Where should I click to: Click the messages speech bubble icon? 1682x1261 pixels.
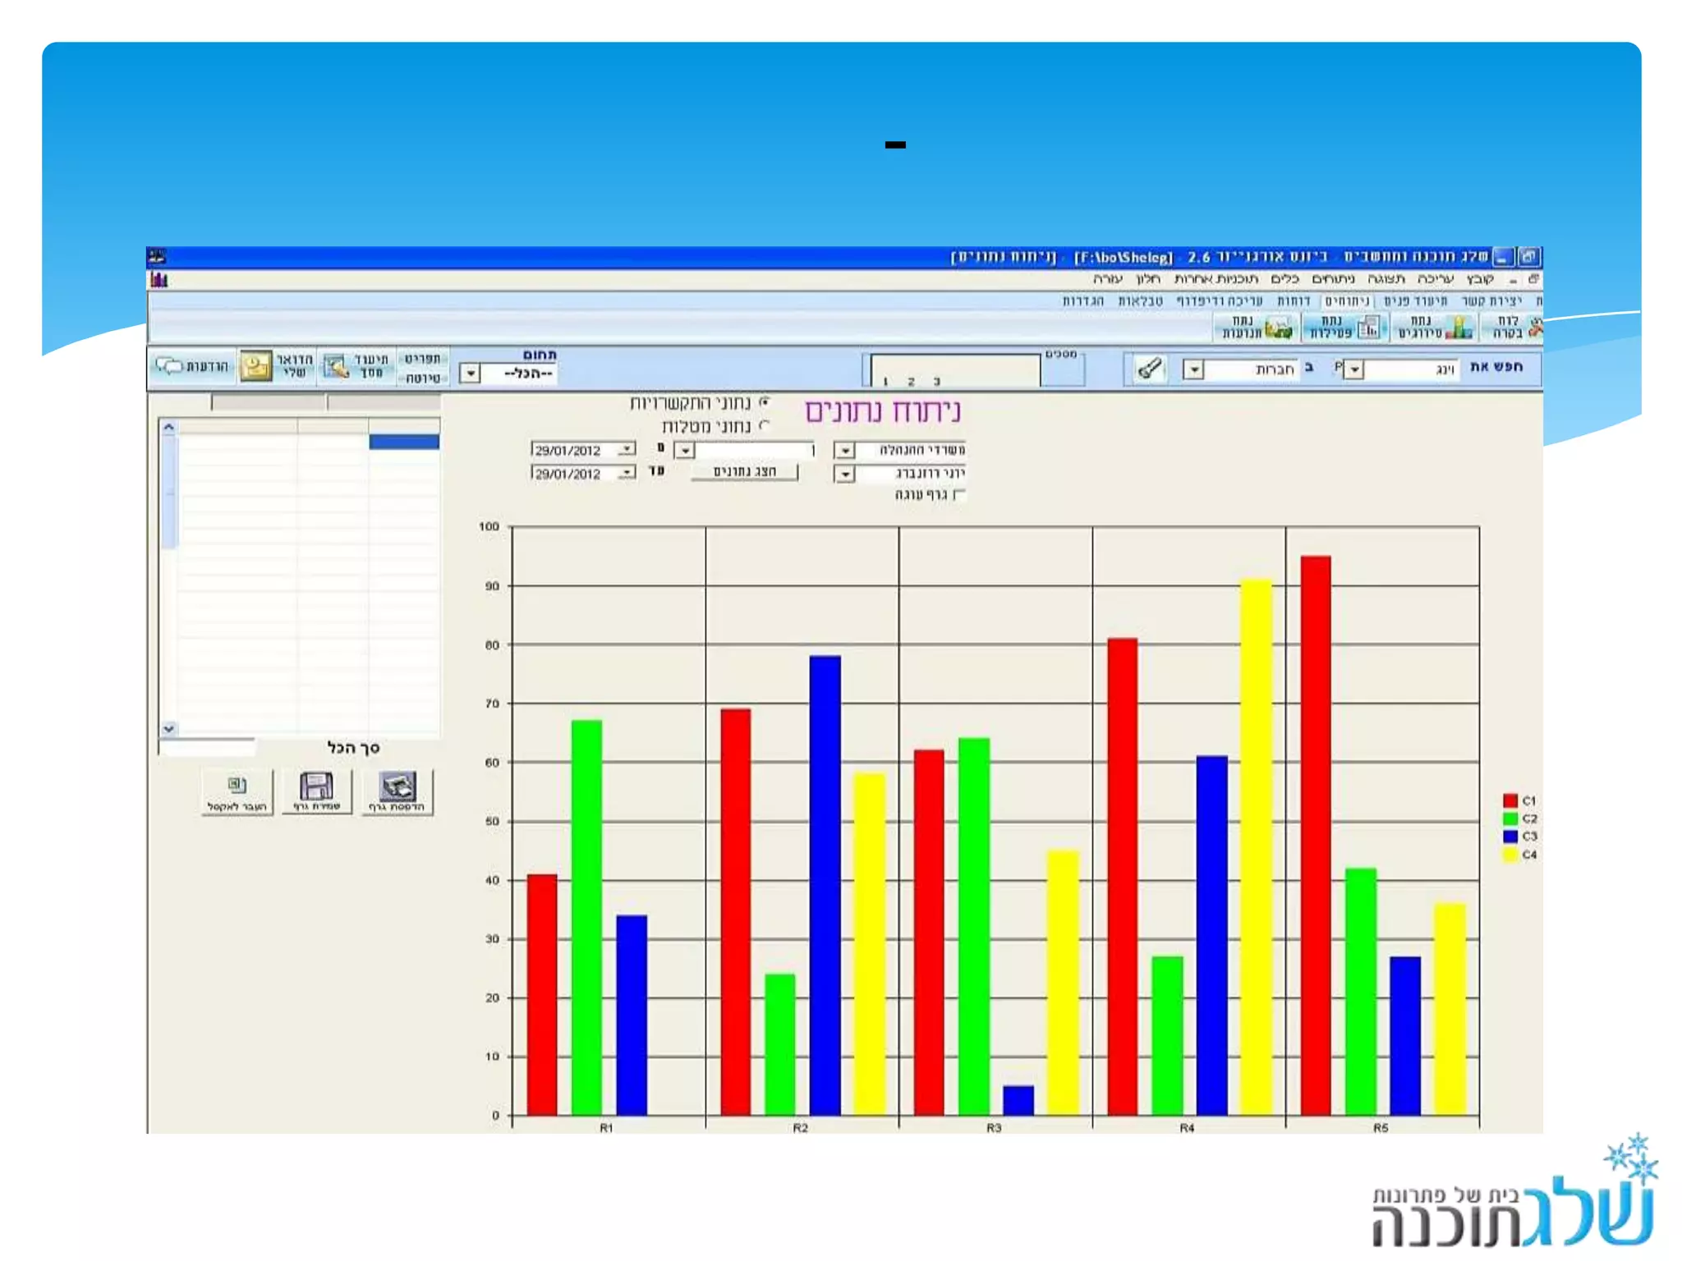tap(169, 366)
